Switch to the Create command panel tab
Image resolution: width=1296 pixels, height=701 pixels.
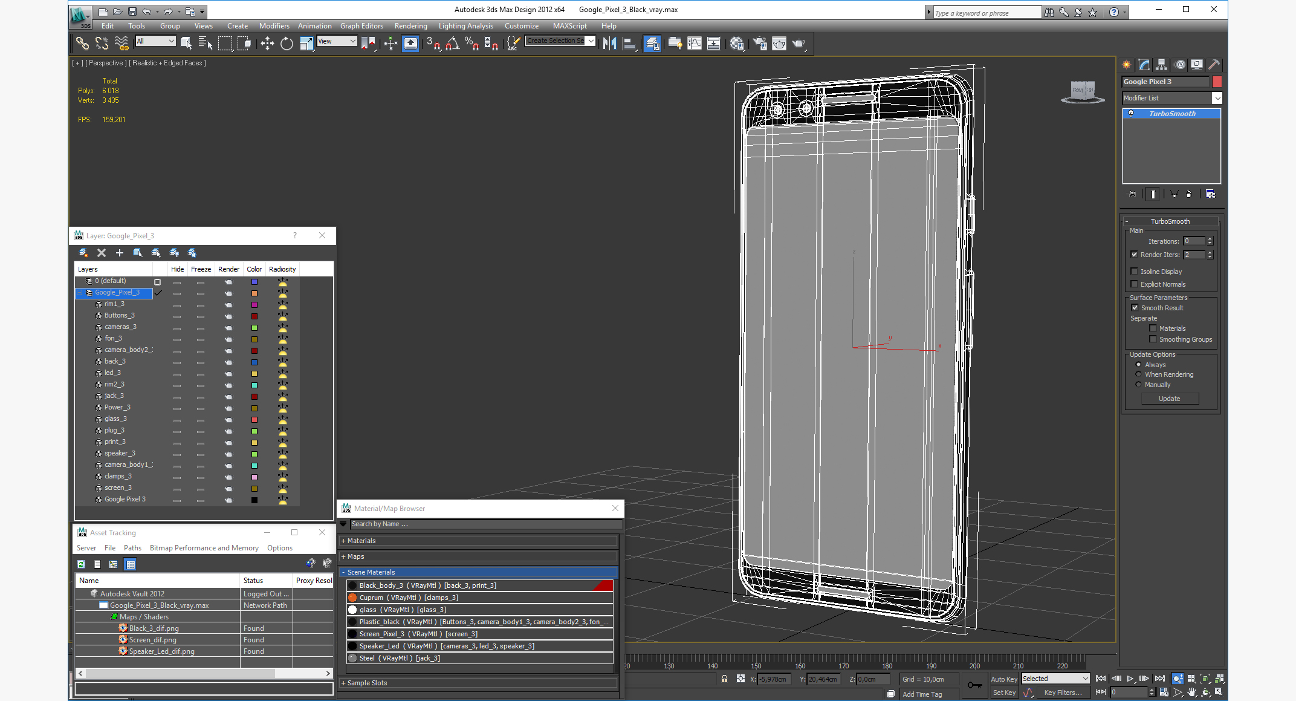[1127, 65]
